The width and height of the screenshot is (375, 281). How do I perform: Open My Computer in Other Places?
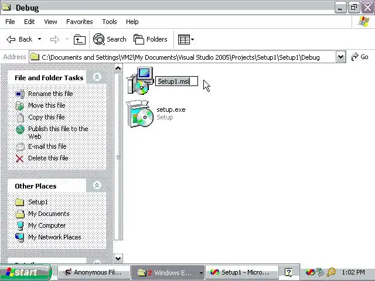pos(47,225)
